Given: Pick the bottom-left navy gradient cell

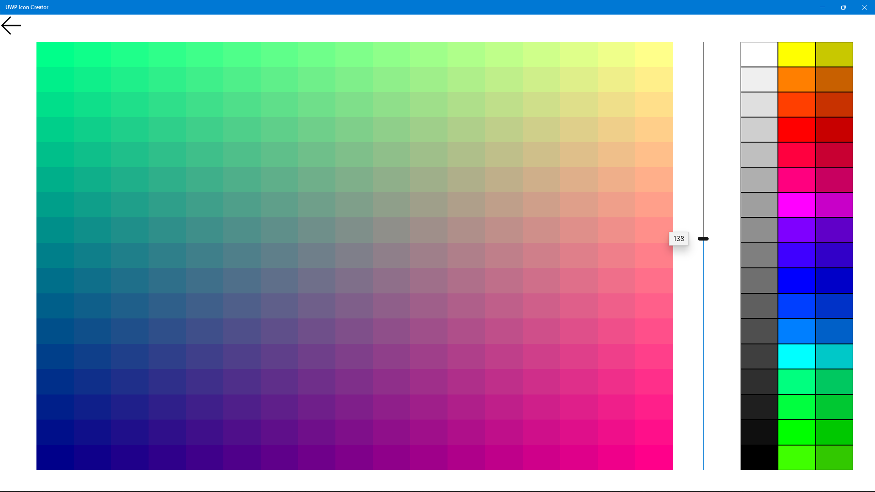Looking at the screenshot, I should tap(55, 457).
